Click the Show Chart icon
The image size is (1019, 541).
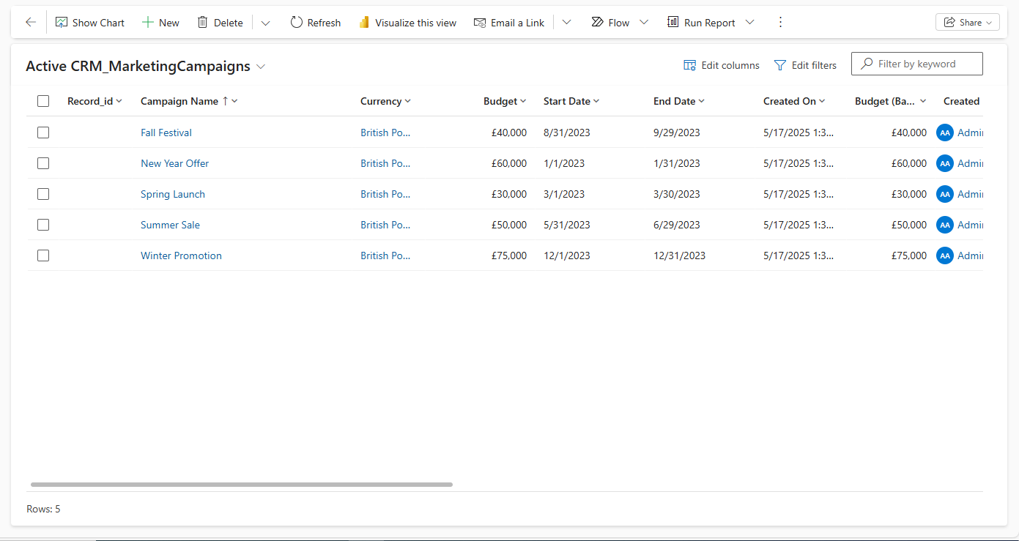click(x=62, y=22)
